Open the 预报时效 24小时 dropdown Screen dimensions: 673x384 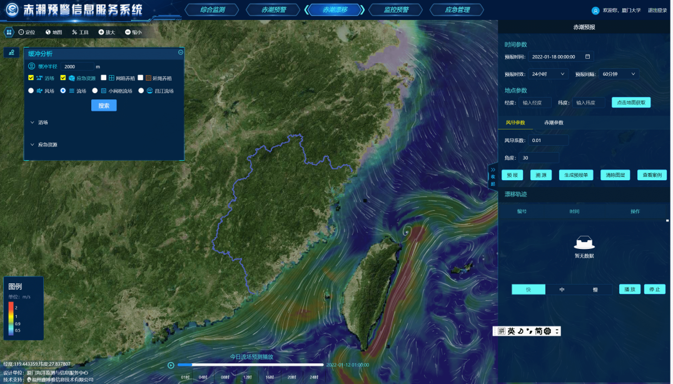click(549, 74)
